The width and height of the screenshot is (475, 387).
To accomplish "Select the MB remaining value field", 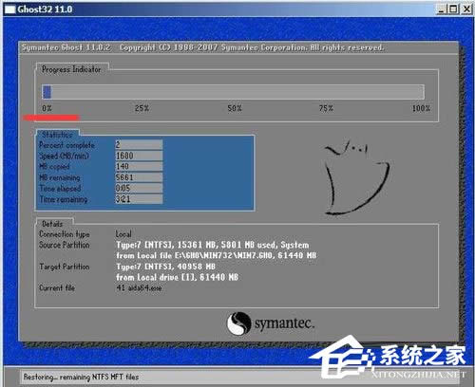I will (x=139, y=177).
